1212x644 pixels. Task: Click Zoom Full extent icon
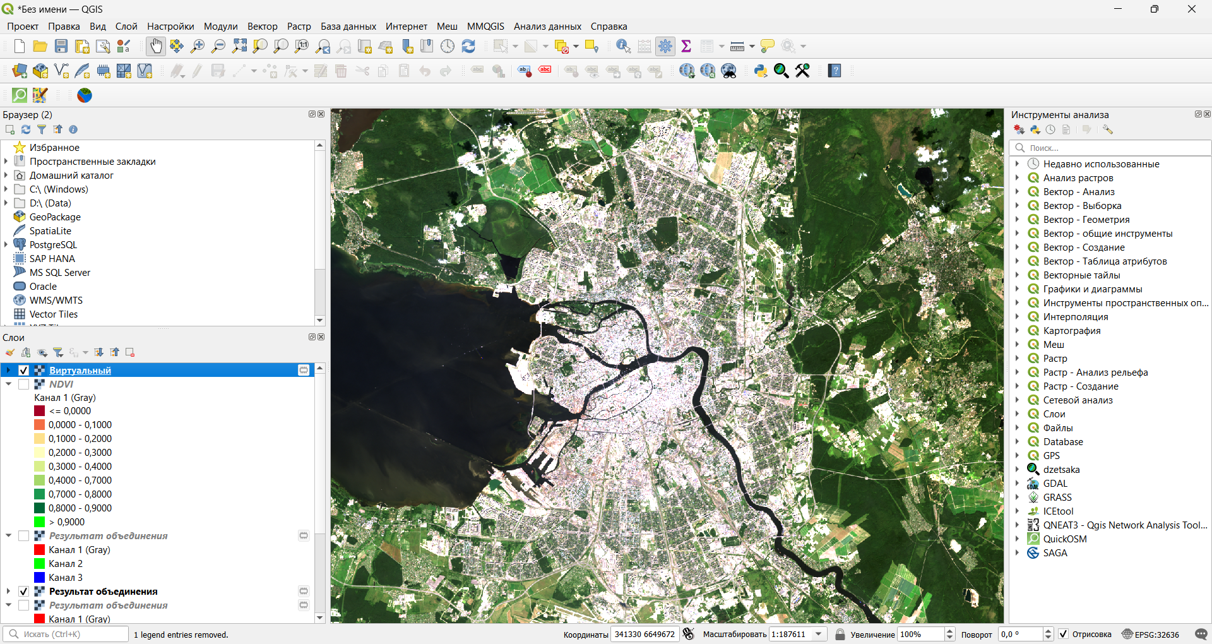tap(239, 46)
